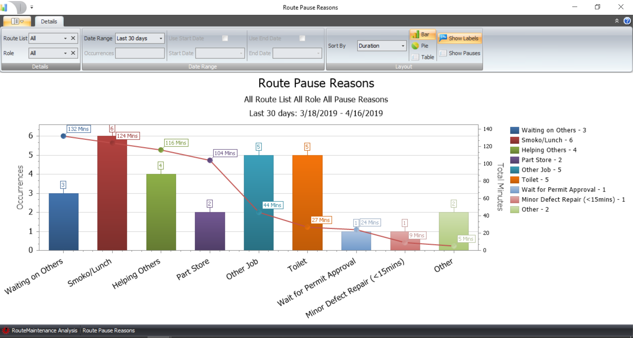
Task: Click 'Minor Defect Repair (<15mins)' axis label
Action: [x=355, y=288]
